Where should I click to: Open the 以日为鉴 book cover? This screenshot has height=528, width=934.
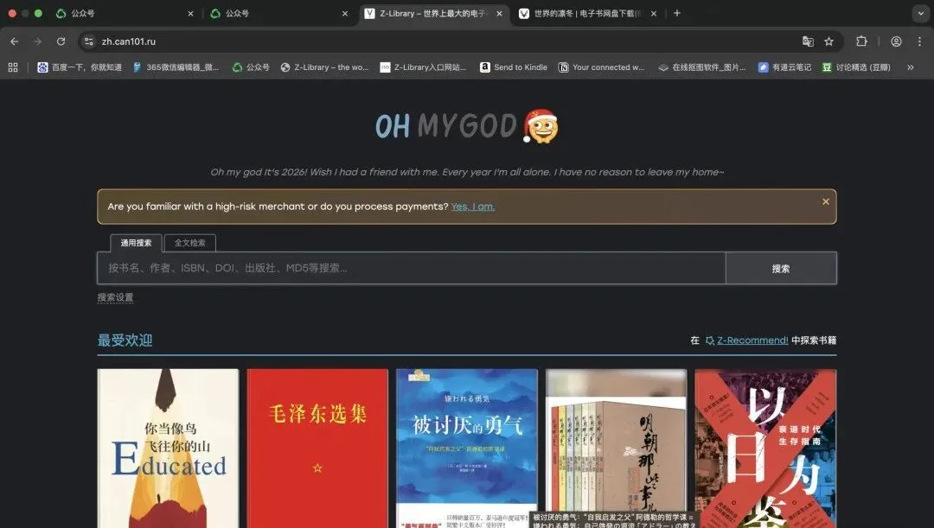tap(766, 448)
